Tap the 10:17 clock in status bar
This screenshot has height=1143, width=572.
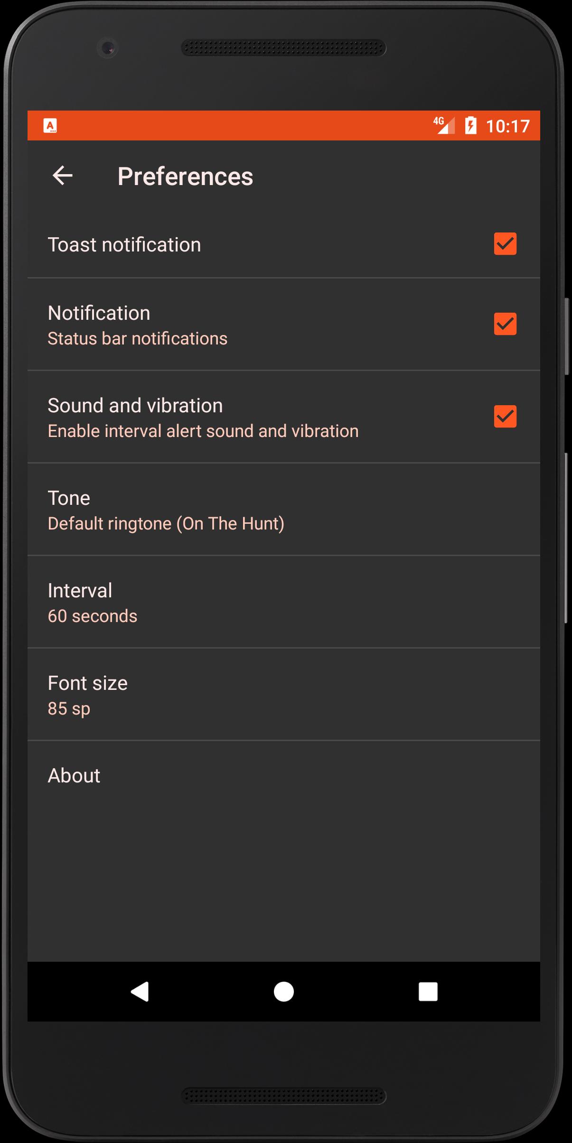point(507,126)
